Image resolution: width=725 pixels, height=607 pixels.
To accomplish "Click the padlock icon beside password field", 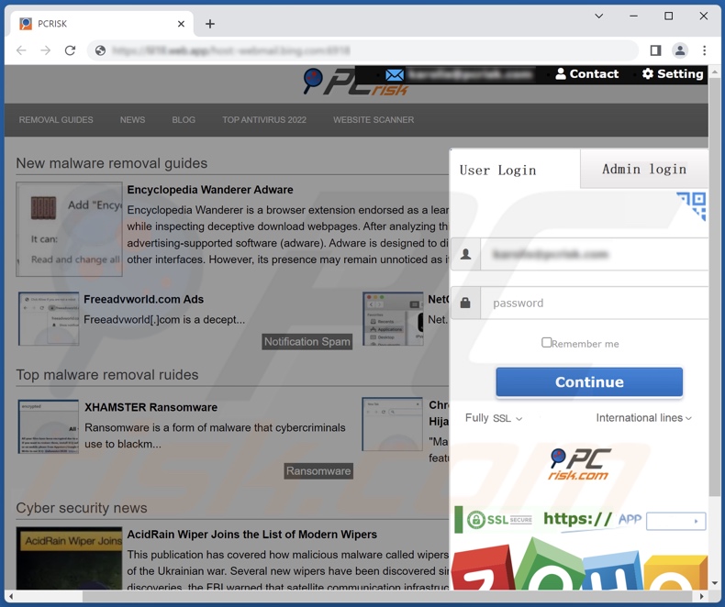I will 465,303.
